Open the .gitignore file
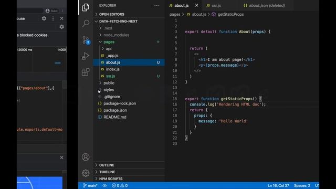This screenshot has width=336, height=189. point(129,97)
